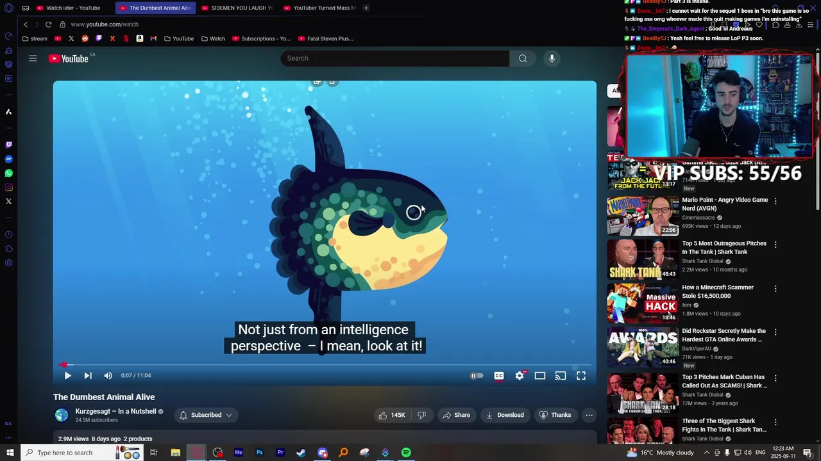Click the Windows Start button

coord(10,453)
